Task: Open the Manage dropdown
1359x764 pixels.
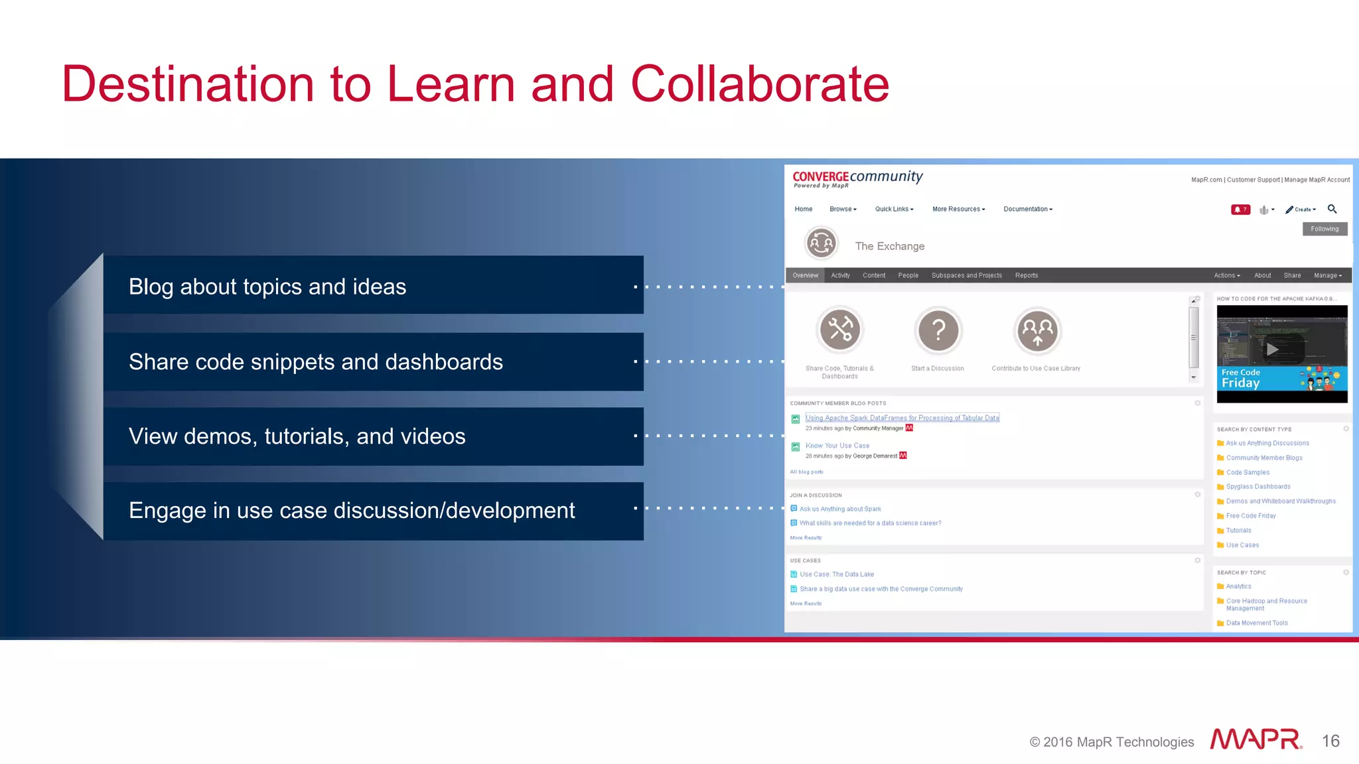Action: pyautogui.click(x=1328, y=276)
